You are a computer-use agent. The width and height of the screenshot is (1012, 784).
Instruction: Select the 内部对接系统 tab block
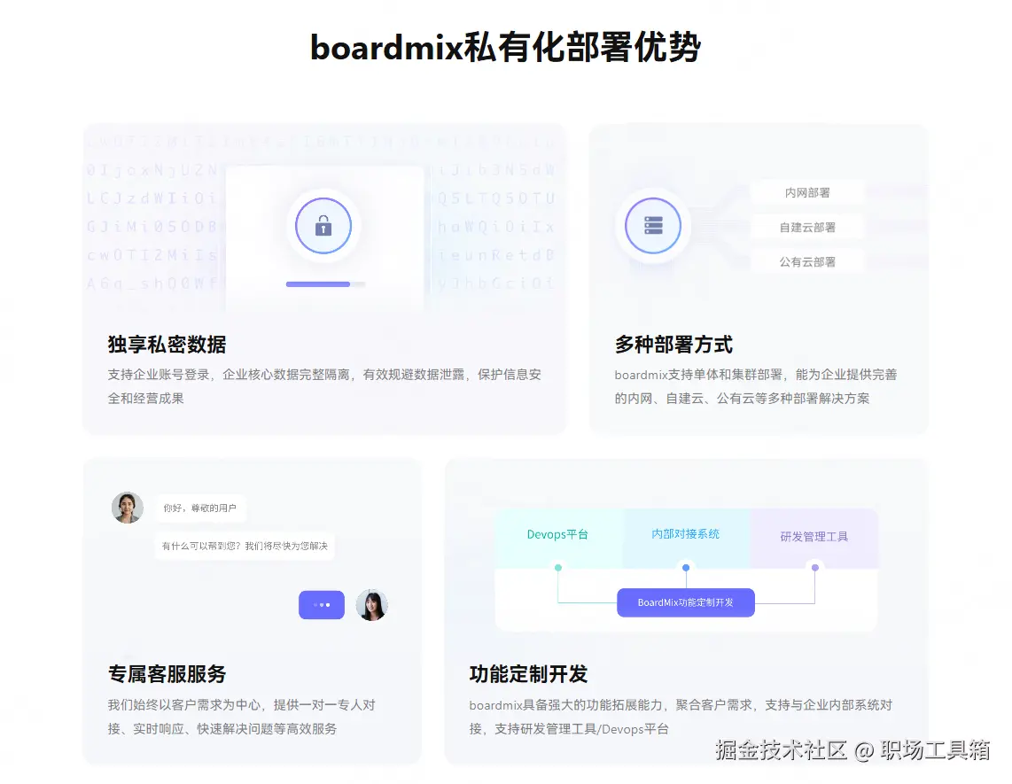(686, 538)
